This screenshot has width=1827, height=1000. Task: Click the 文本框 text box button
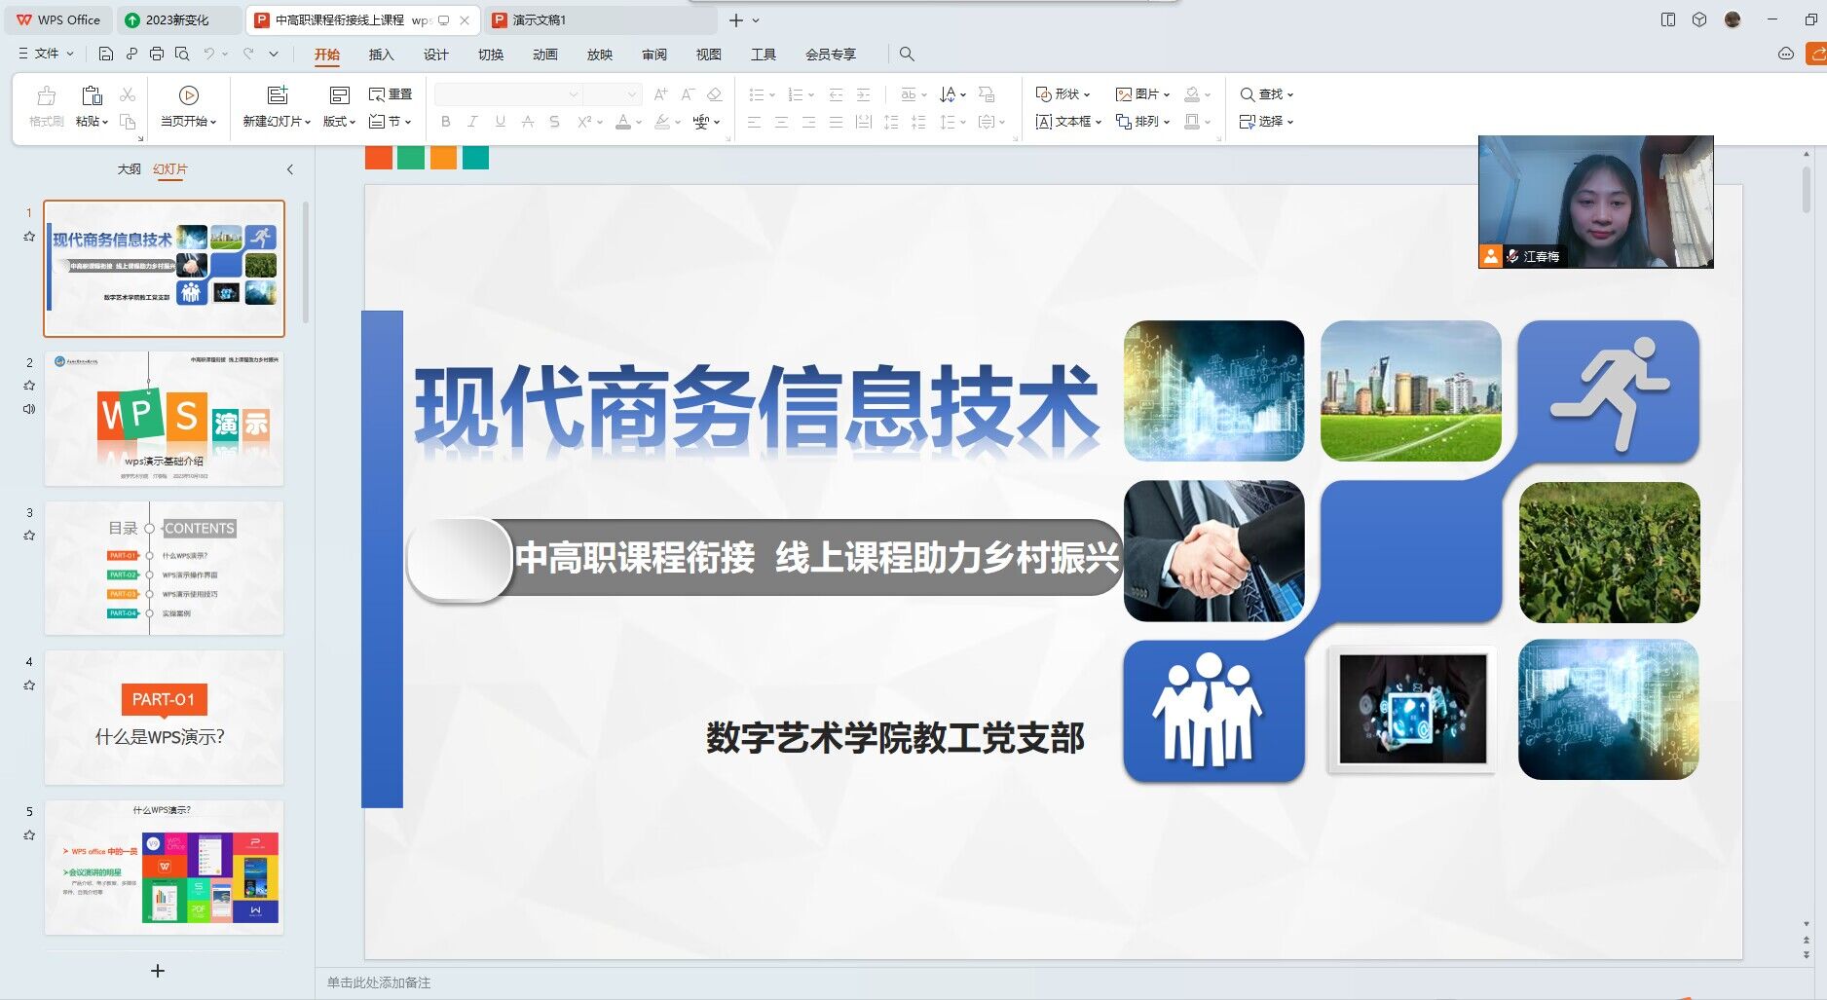[x=1068, y=122]
